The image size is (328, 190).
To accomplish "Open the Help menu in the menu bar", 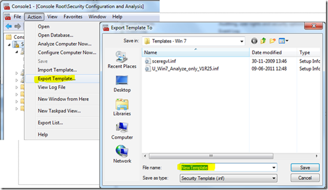I will click(117, 17).
